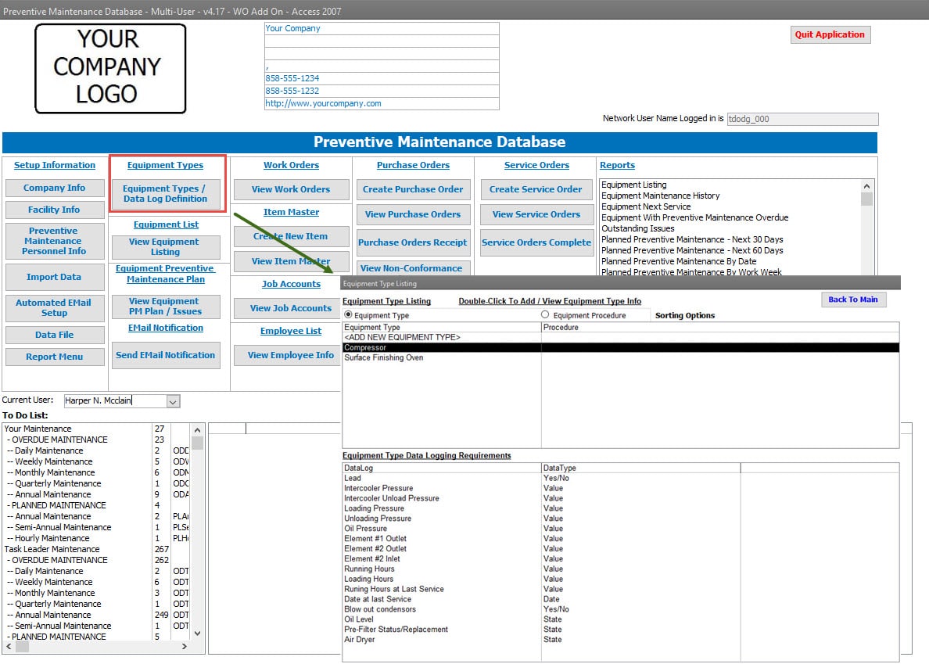Select Oil Pressure data log row

pos(621,529)
